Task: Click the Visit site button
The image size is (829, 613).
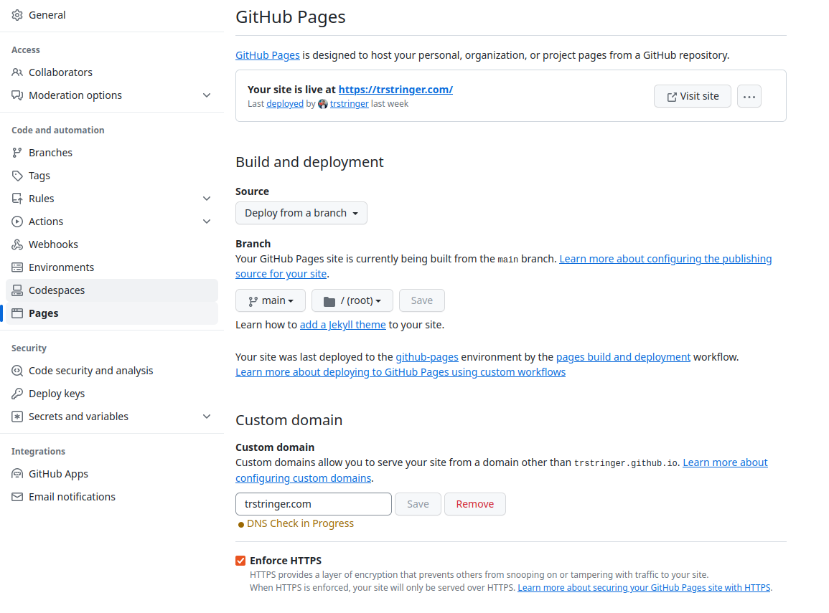Action: pyautogui.click(x=692, y=95)
